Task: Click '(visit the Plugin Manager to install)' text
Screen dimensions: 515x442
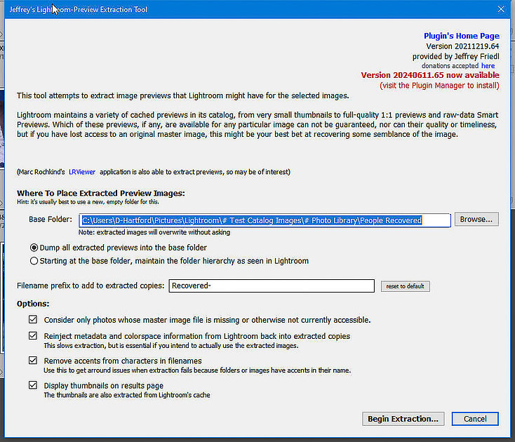Action: coord(439,86)
